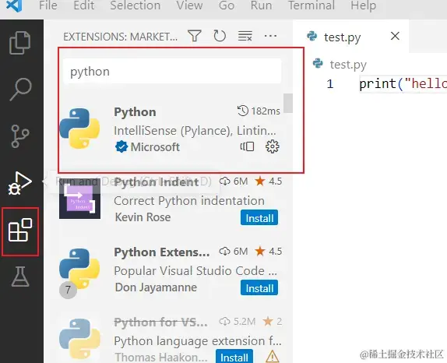Open the Help menu
Image resolution: width=447 pixels, height=363 pixels.
[364, 5]
